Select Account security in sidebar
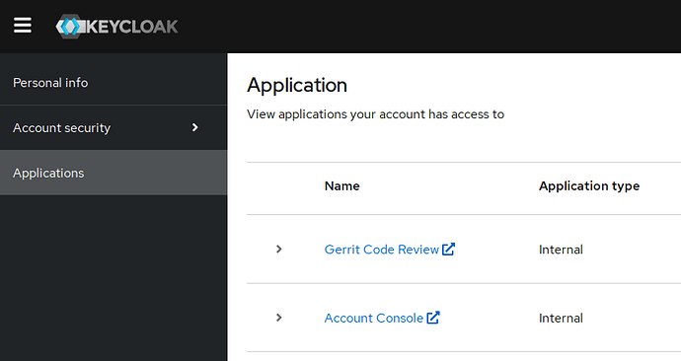The width and height of the screenshot is (681, 361). (x=113, y=127)
